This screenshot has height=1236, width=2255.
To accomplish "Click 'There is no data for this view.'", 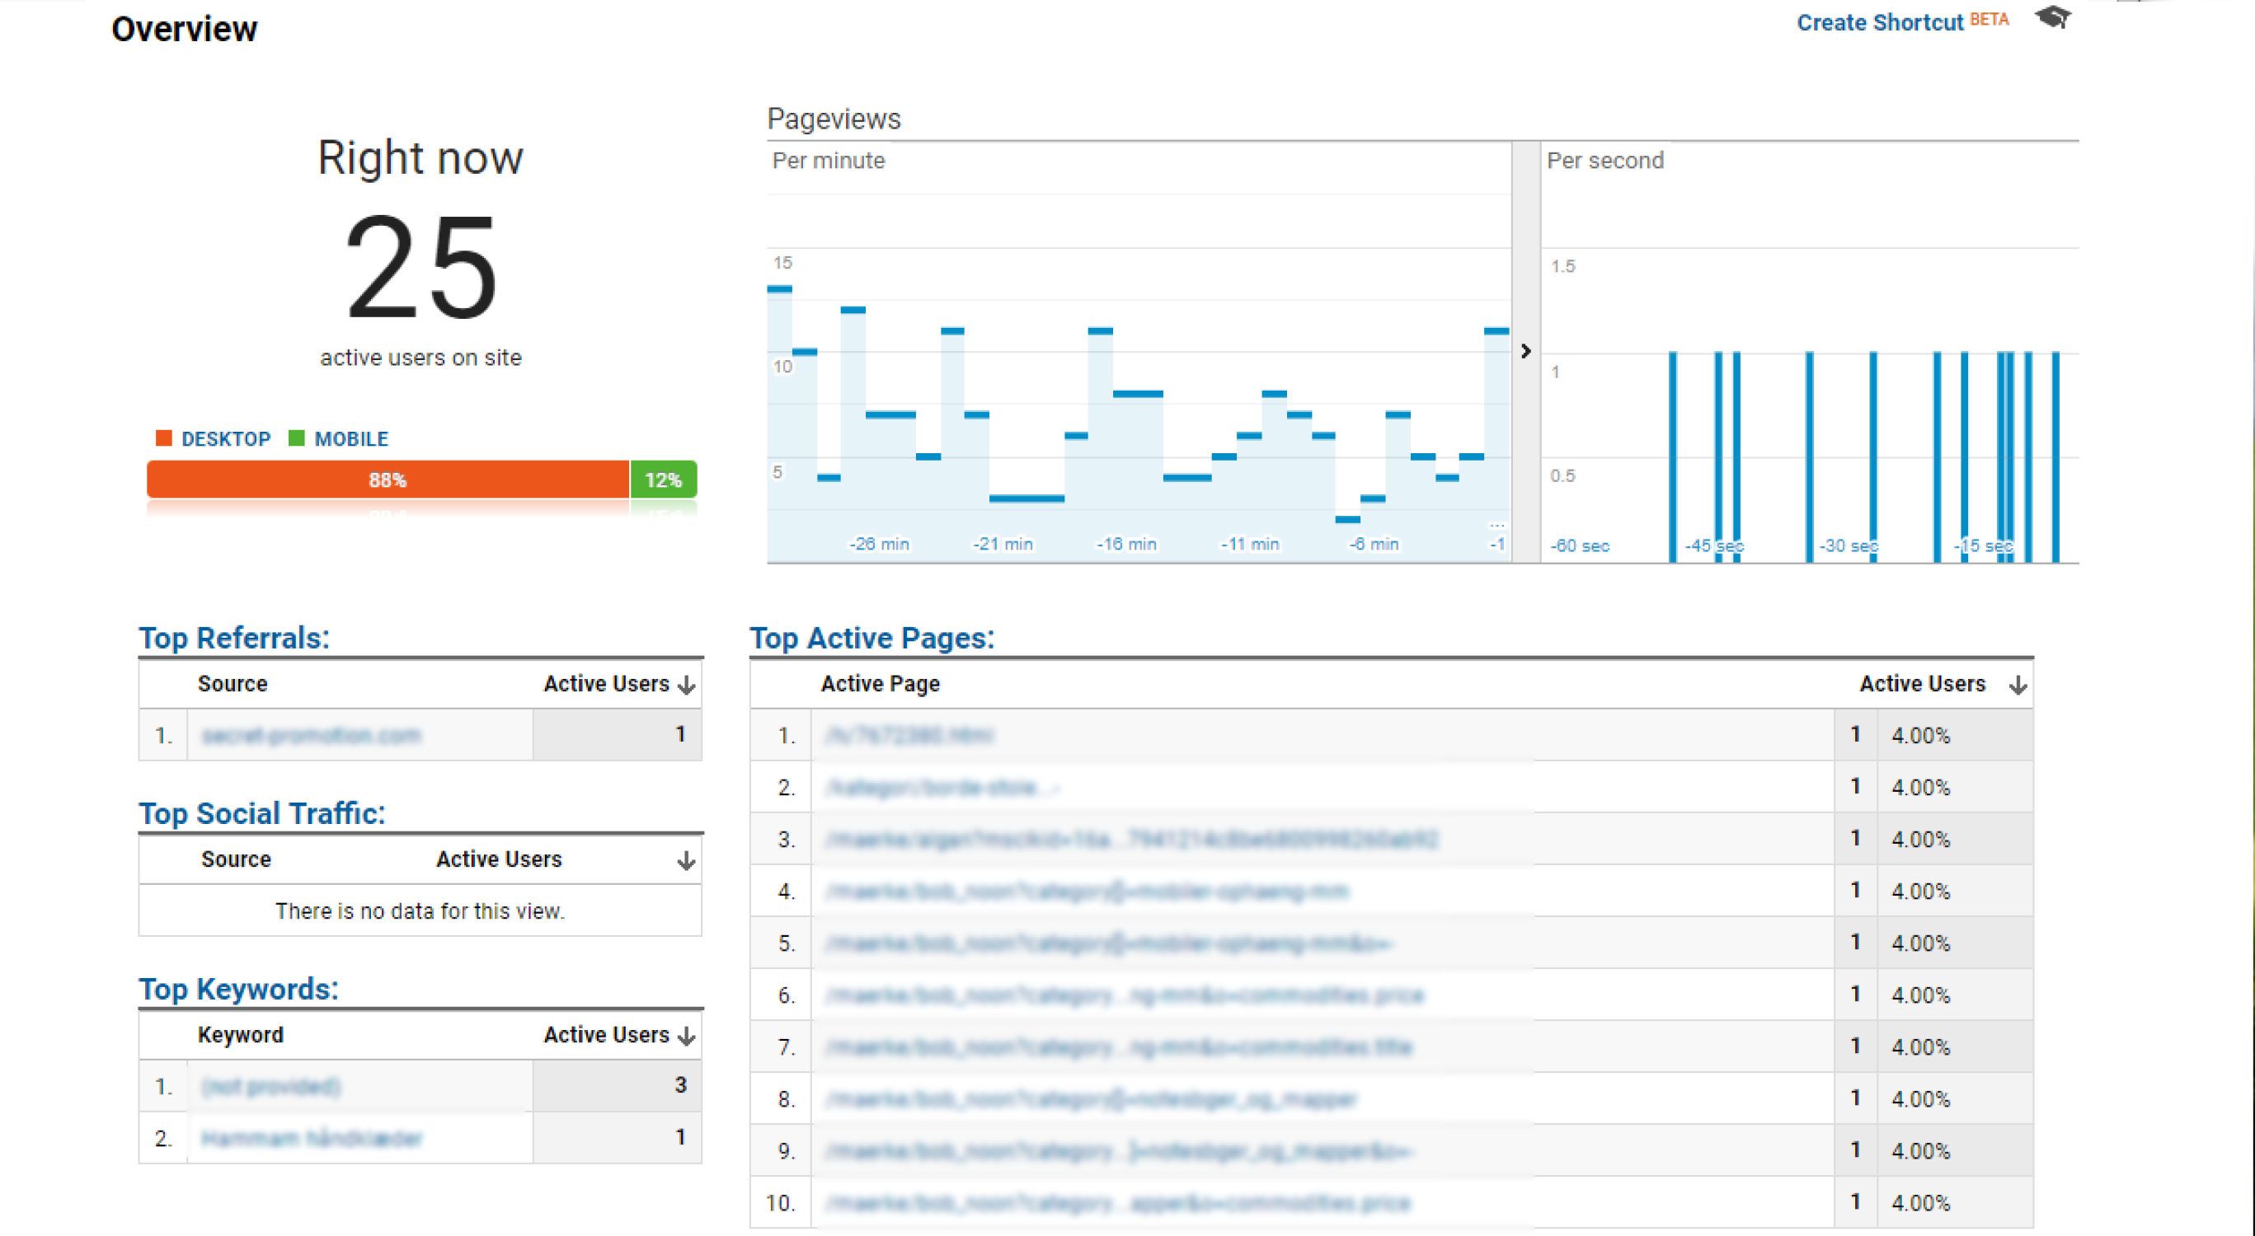I will (420, 911).
